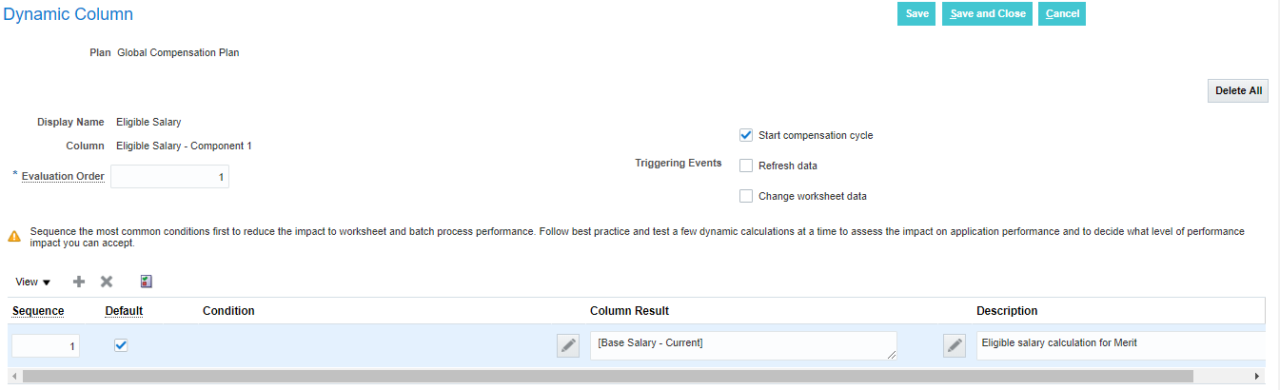Click the Save button
Image resolution: width=1280 pixels, height=390 pixels.
point(916,14)
